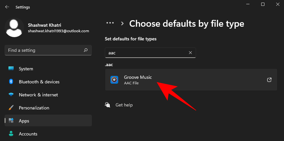The image size is (284, 141).
Task: Go back with the Settings back arrow
Action: [x=7, y=7]
